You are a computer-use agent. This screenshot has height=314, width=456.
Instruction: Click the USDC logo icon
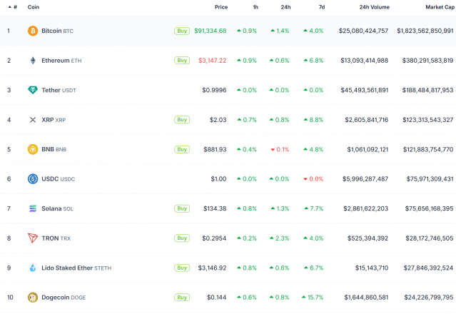[32, 179]
